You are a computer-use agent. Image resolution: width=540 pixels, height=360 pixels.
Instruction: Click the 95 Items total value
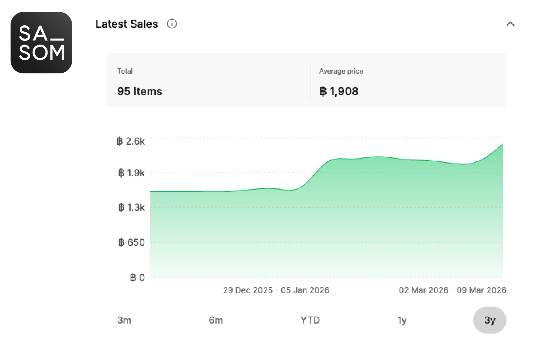pos(140,91)
